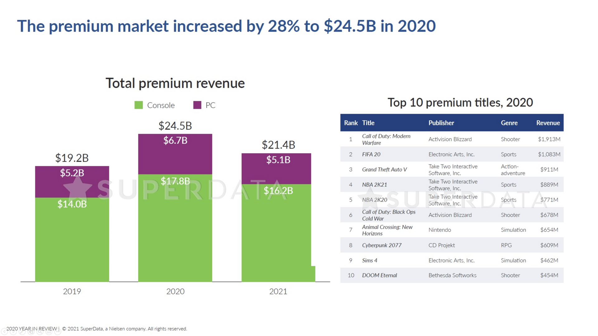
Task: Click the Genre column header
Action: click(x=509, y=123)
